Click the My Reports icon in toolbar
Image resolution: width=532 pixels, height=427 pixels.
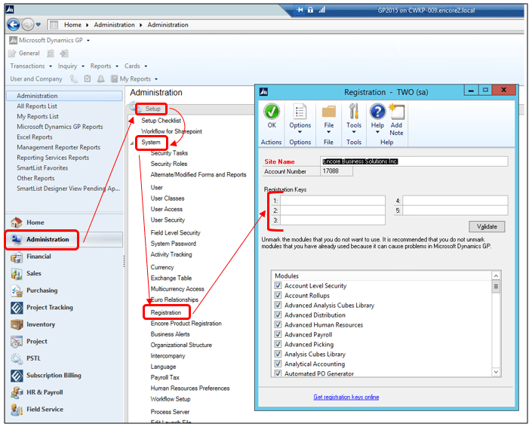115,78
